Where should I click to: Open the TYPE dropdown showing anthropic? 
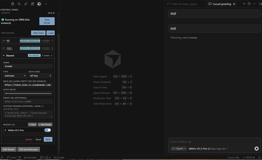pos(15,76)
